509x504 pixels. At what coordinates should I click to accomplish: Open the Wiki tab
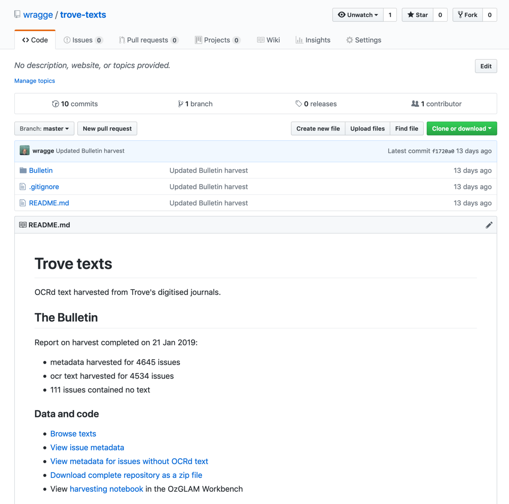click(268, 40)
